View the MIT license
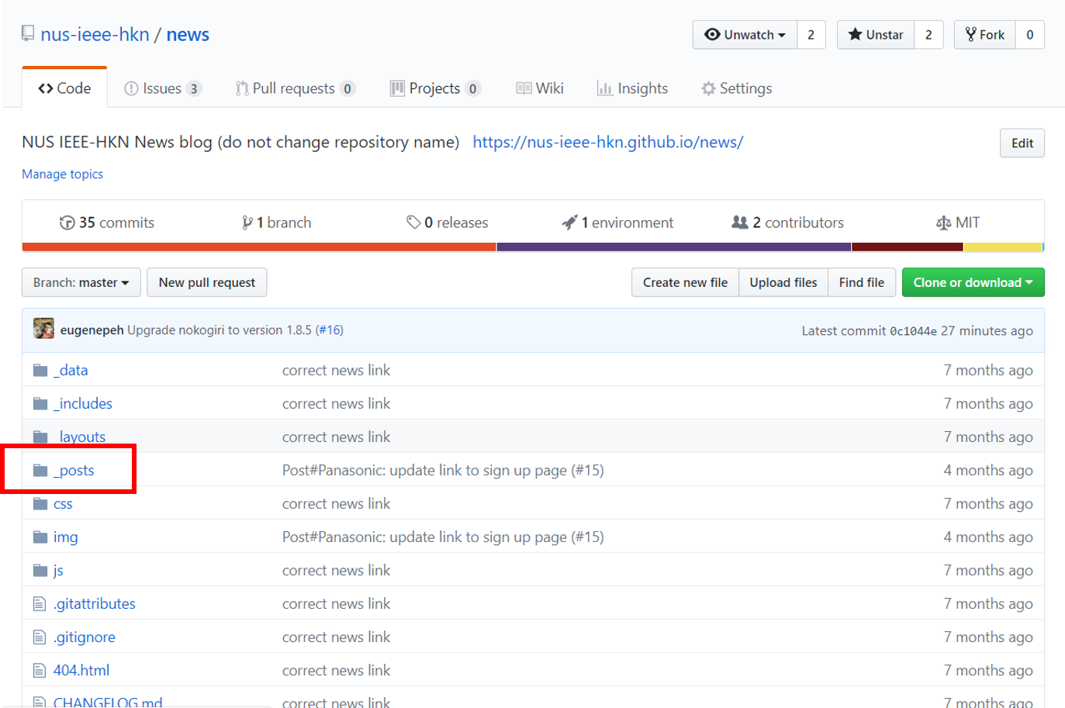Image resolution: width=1065 pixels, height=708 pixels. [x=958, y=223]
